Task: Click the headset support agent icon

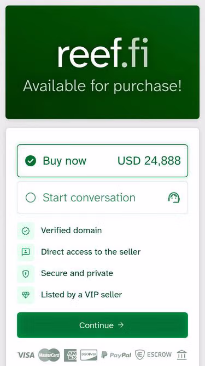Action: pyautogui.click(x=174, y=198)
